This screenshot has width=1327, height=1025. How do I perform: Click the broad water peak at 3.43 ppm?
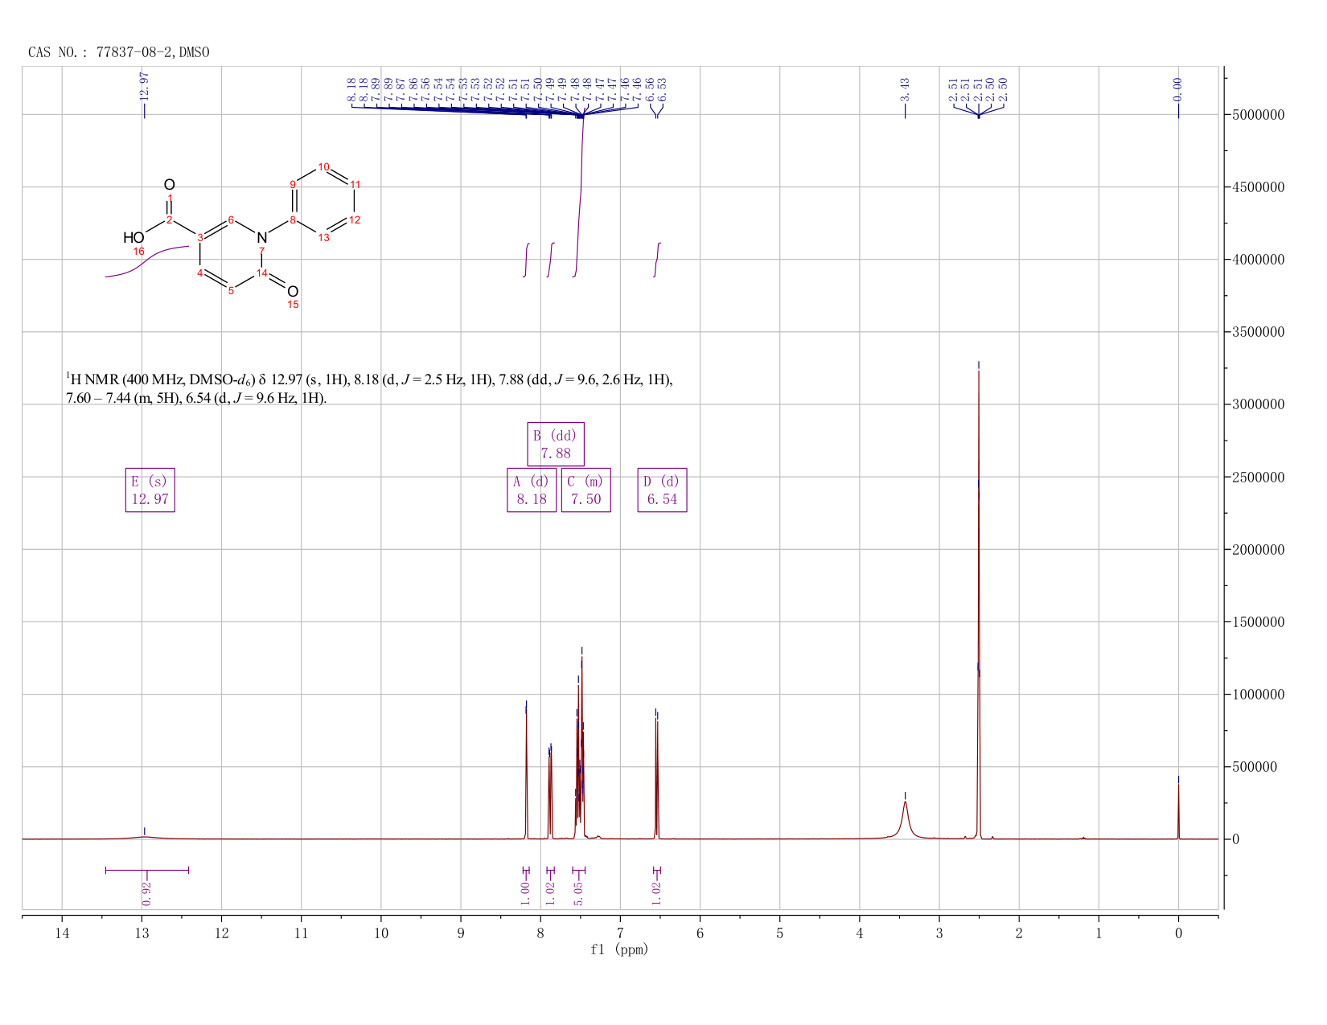click(905, 818)
